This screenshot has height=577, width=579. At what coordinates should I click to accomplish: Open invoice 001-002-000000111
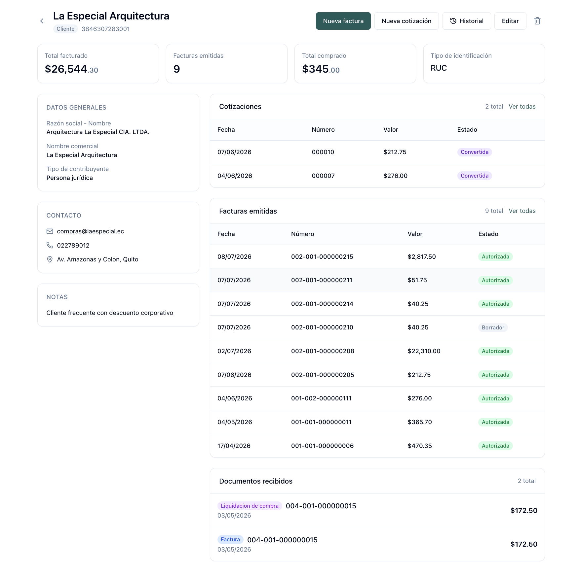pos(377,398)
